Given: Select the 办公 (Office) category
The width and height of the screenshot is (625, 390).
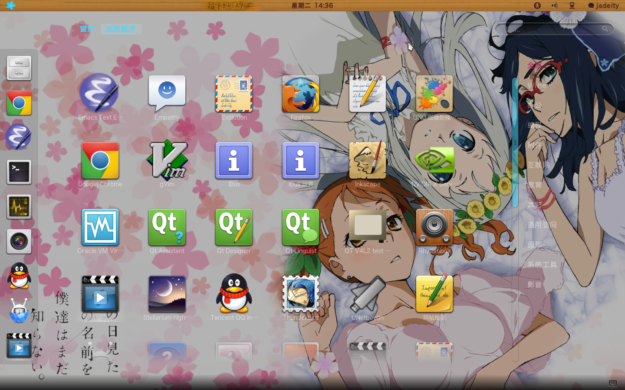Looking at the screenshot, I should [535, 105].
